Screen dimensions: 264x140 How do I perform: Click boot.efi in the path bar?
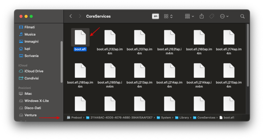pyautogui.click(x=227, y=118)
